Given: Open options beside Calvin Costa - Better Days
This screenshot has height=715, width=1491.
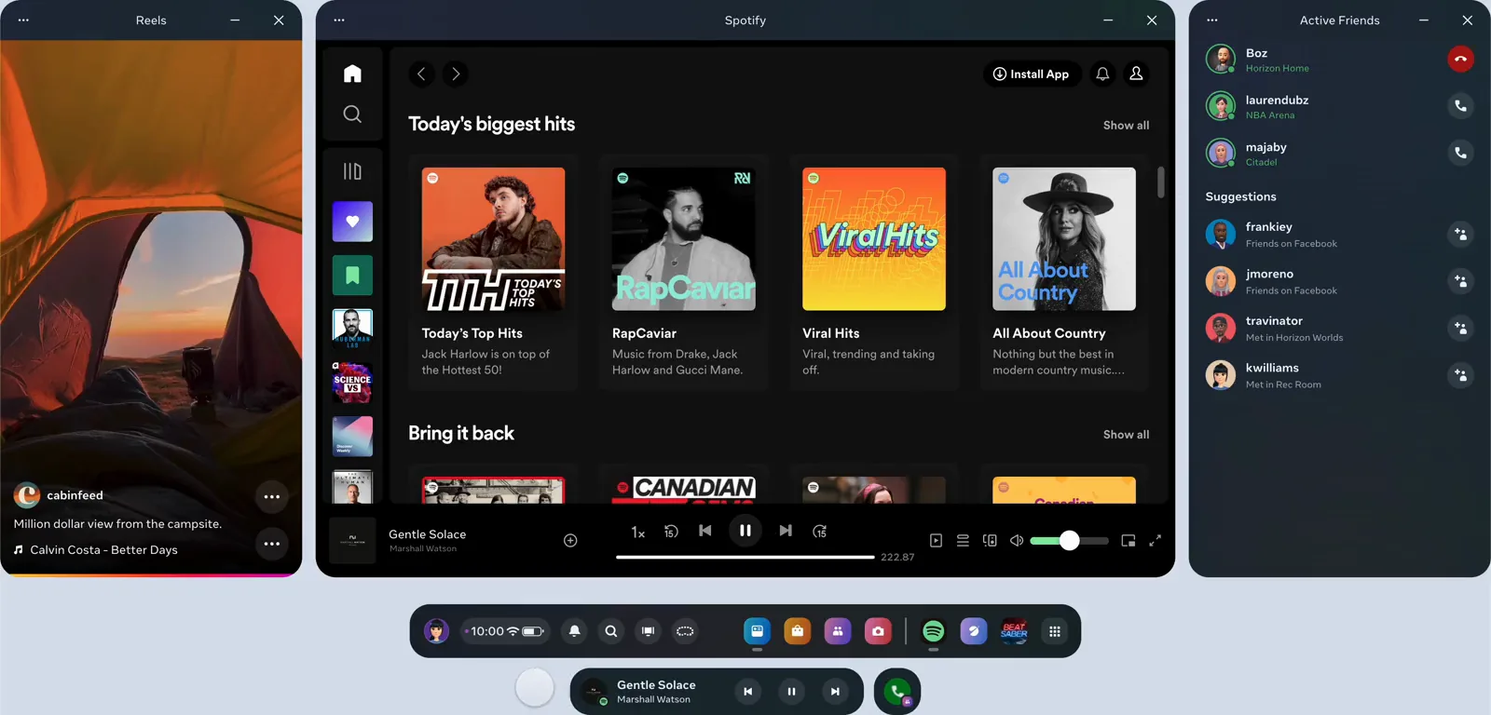Looking at the screenshot, I should pyautogui.click(x=271, y=544).
